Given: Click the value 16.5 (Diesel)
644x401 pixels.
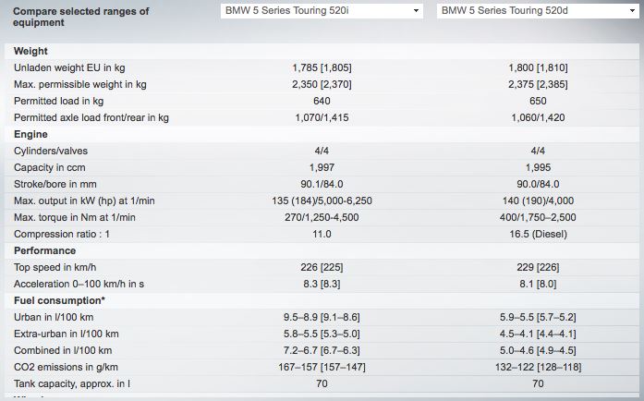Looking at the screenshot, I should click(x=538, y=234).
